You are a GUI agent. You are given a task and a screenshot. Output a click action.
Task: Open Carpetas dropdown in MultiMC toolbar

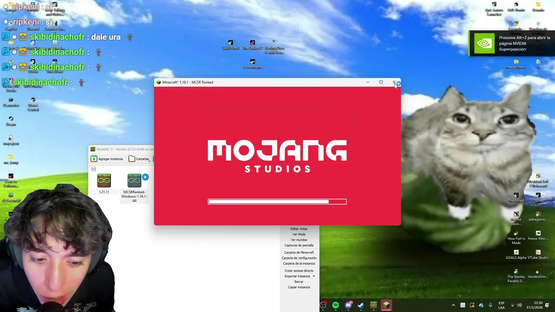(140, 159)
